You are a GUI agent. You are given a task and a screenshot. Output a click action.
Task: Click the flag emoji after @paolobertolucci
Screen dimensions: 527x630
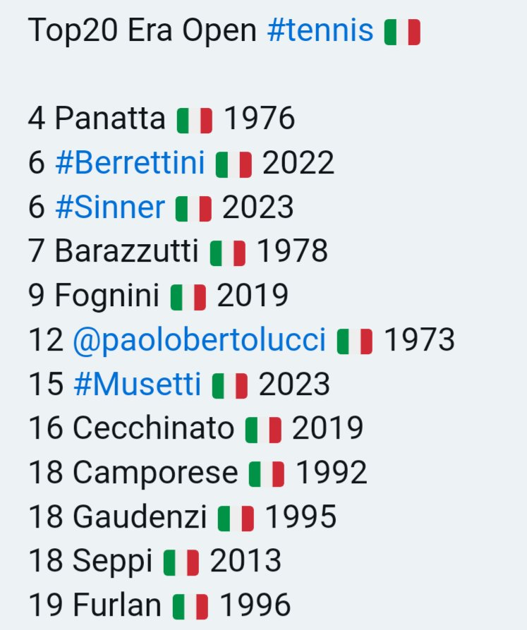[355, 341]
